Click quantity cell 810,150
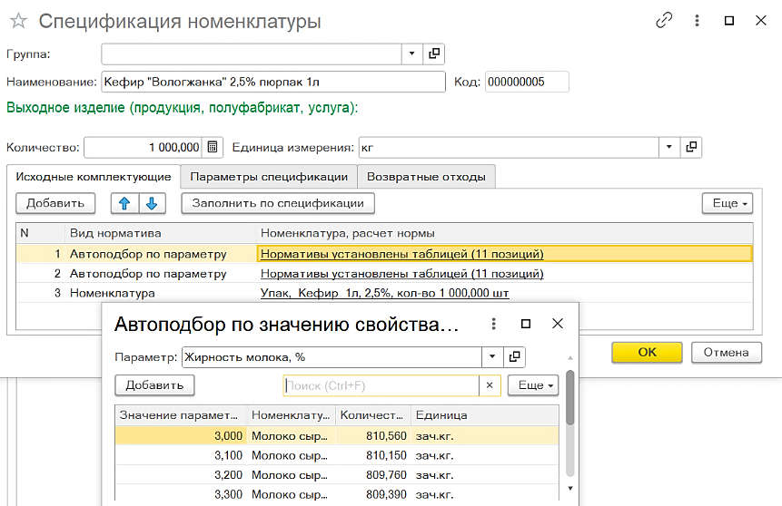The width and height of the screenshot is (782, 506). pyautogui.click(x=373, y=455)
